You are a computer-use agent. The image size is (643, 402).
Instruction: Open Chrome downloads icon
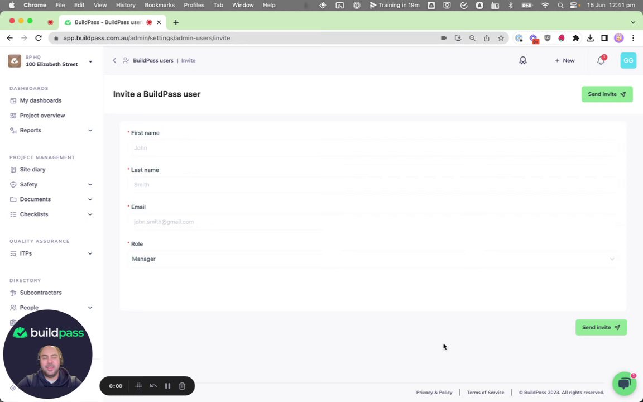click(590, 38)
